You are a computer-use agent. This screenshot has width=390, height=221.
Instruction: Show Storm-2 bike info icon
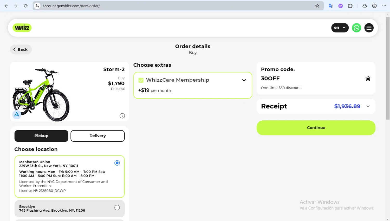click(x=122, y=116)
